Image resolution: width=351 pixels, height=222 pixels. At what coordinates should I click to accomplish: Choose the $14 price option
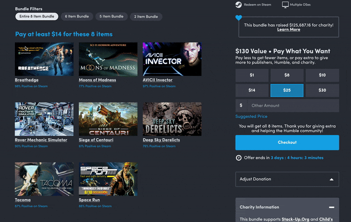click(x=252, y=90)
